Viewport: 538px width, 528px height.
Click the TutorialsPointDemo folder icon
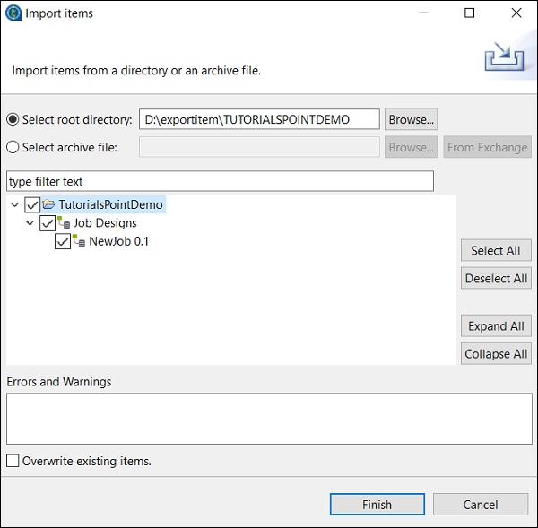pyautogui.click(x=49, y=205)
